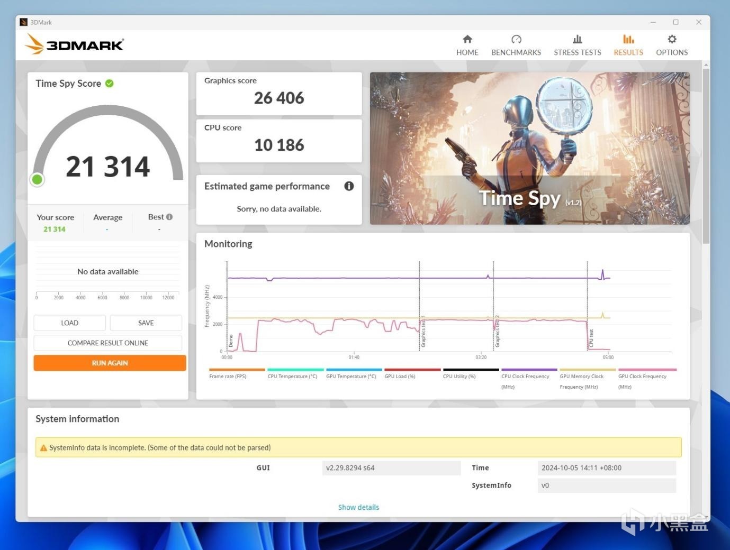
Task: Click the GPU Memory Clock Frequency legend swatch
Action: coord(588,370)
